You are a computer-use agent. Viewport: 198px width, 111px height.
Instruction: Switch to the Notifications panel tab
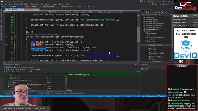coord(157,61)
